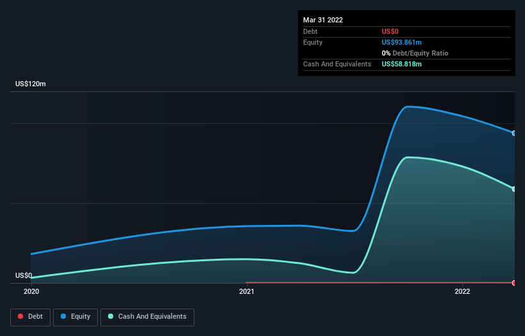This screenshot has width=525, height=336.
Task: Click the 2022 x-axis label
Action: (x=462, y=291)
